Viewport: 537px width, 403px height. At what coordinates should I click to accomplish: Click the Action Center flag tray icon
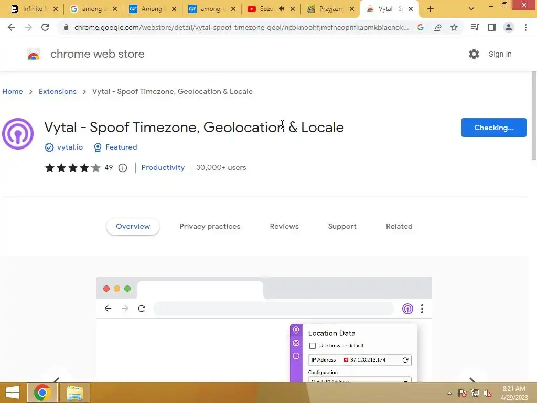(463, 393)
